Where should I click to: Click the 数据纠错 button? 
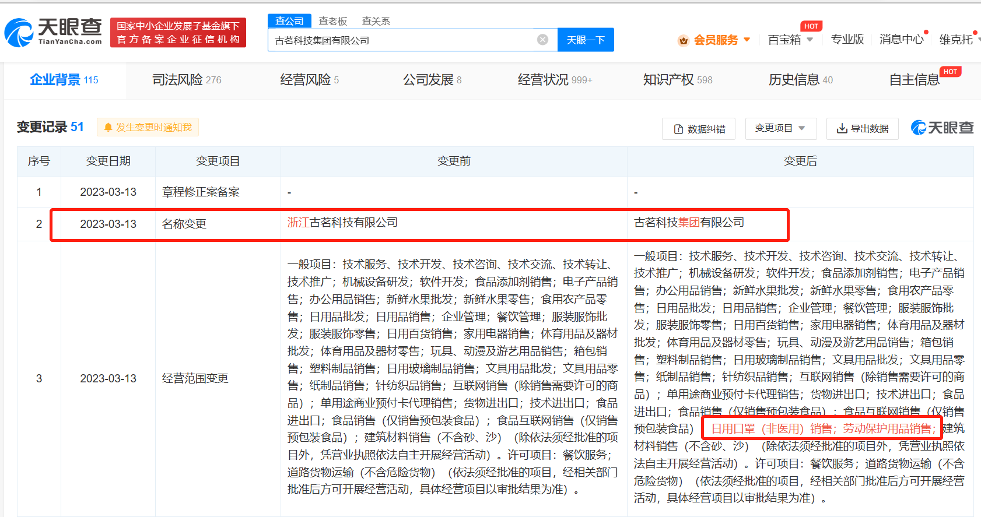[699, 129]
